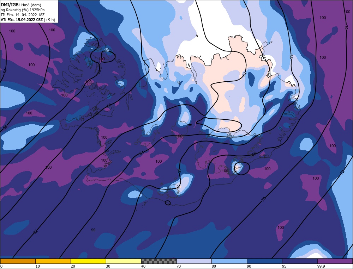This screenshot has width=353, height=269.
Task: Click the '72' contour height label
Action: (342, 173)
